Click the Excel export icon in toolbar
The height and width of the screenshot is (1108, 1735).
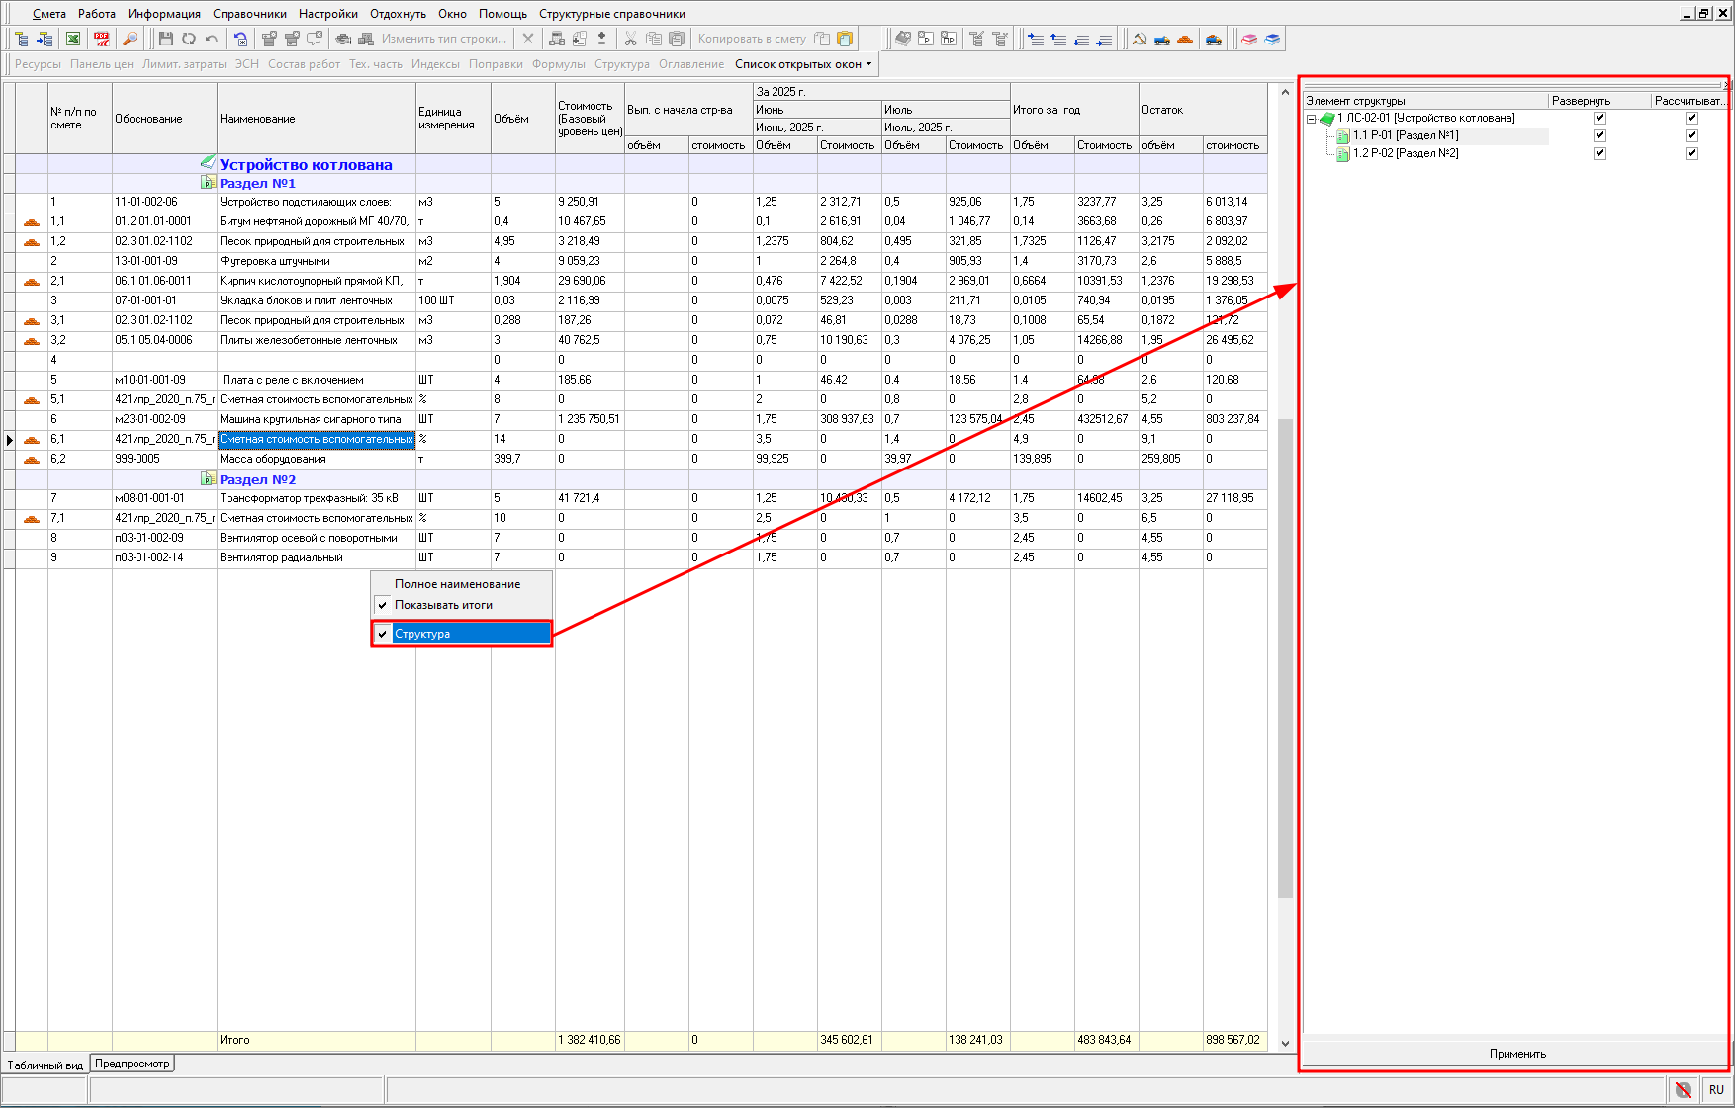[73, 39]
